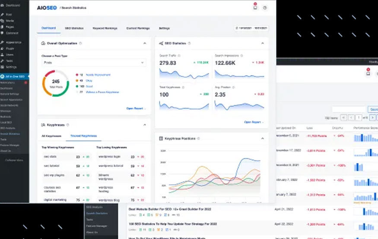Open the notifications icon in the AIOSEO header
This screenshot has height=239, width=378.
coord(255,8)
